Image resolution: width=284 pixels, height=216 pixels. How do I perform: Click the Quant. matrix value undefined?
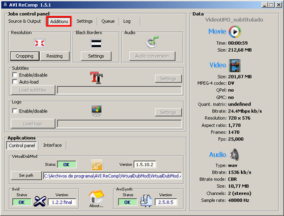click(239, 104)
